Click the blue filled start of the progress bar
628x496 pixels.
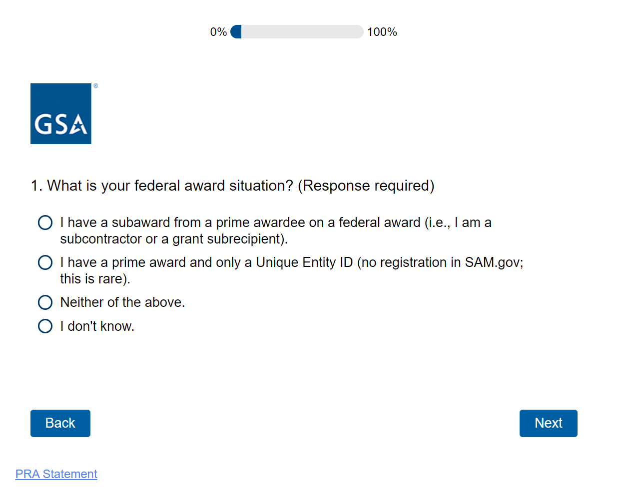236,32
